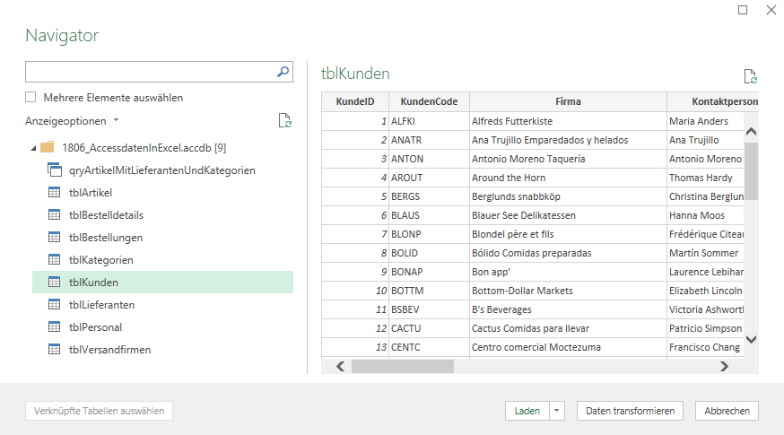The image size is (784, 435).
Task: Select tblLieferanten in the tree
Action: [101, 304]
